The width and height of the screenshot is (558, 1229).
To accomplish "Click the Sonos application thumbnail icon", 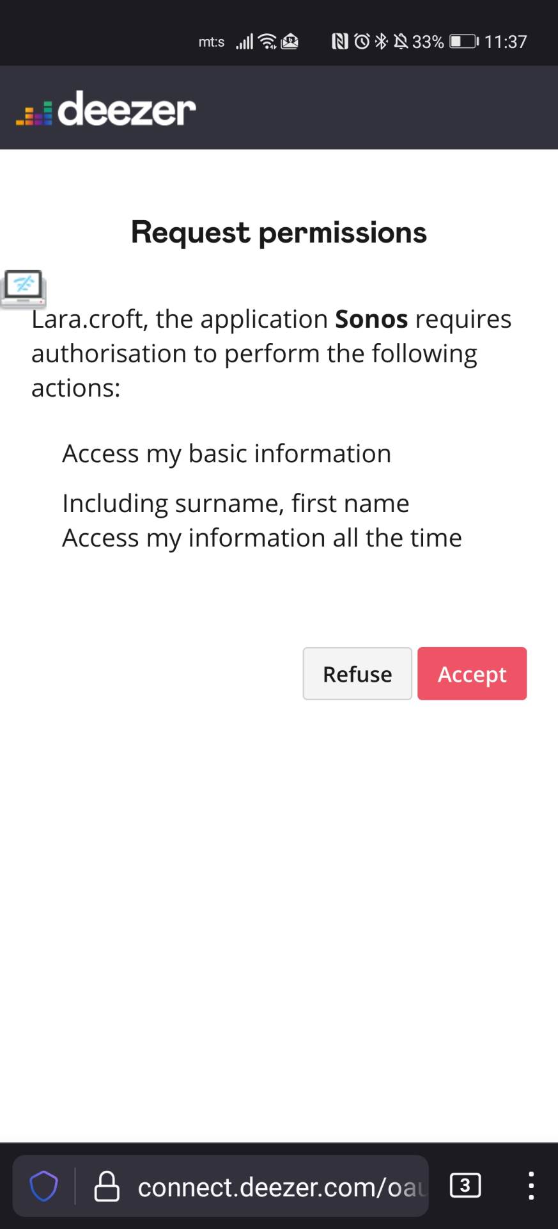I will click(24, 289).
